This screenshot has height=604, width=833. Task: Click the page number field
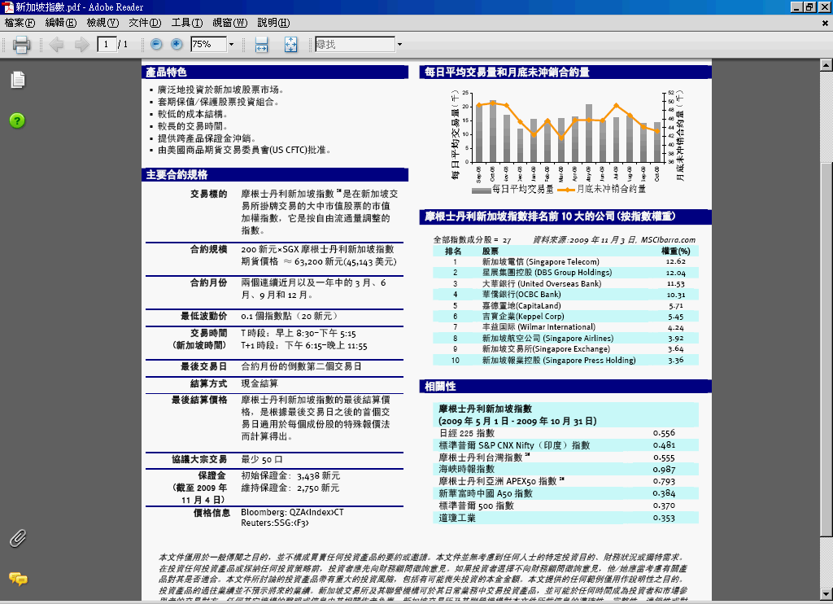(x=107, y=44)
